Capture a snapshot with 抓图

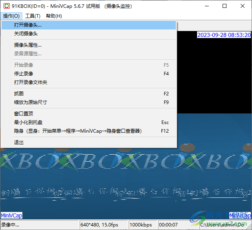[x=89, y=93]
